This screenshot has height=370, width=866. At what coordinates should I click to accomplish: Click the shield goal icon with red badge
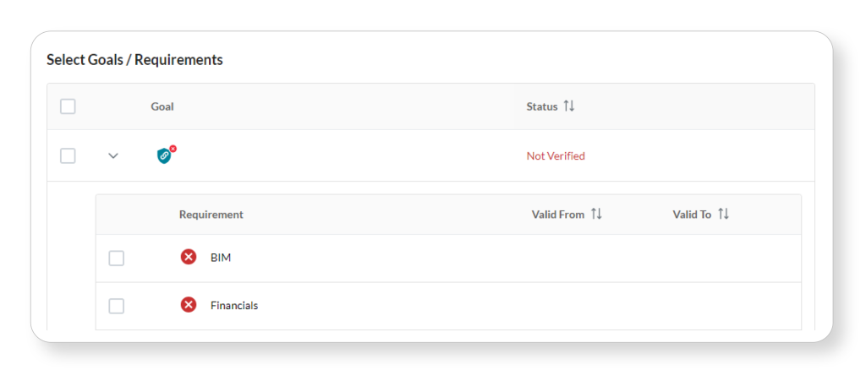coord(165,155)
